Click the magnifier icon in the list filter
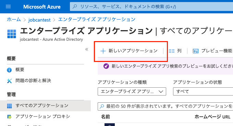This screenshot has height=126, width=233. click(x=102, y=106)
